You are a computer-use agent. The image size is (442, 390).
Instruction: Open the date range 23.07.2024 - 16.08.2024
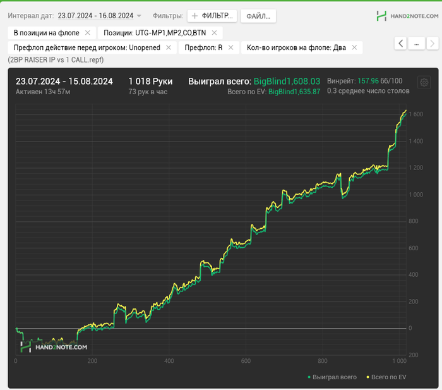pyautogui.click(x=95, y=16)
